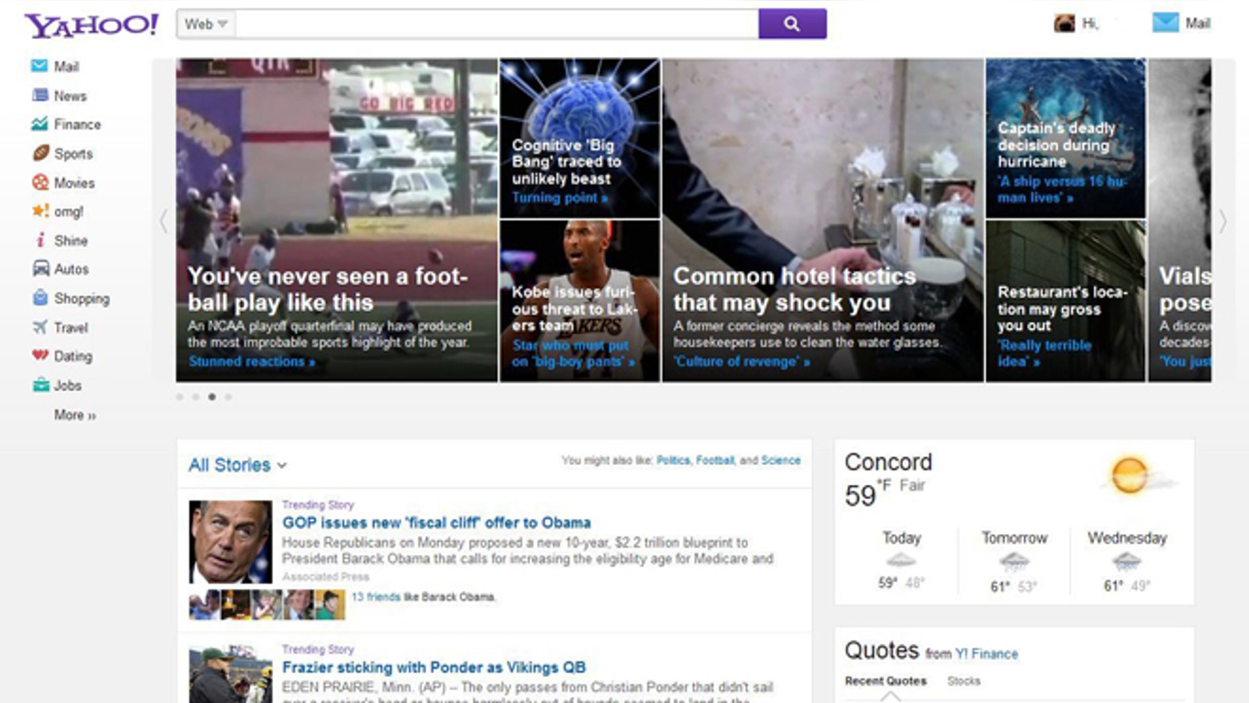Click the user avatar next to Hi
The height and width of the screenshot is (703, 1249).
coord(1065,23)
